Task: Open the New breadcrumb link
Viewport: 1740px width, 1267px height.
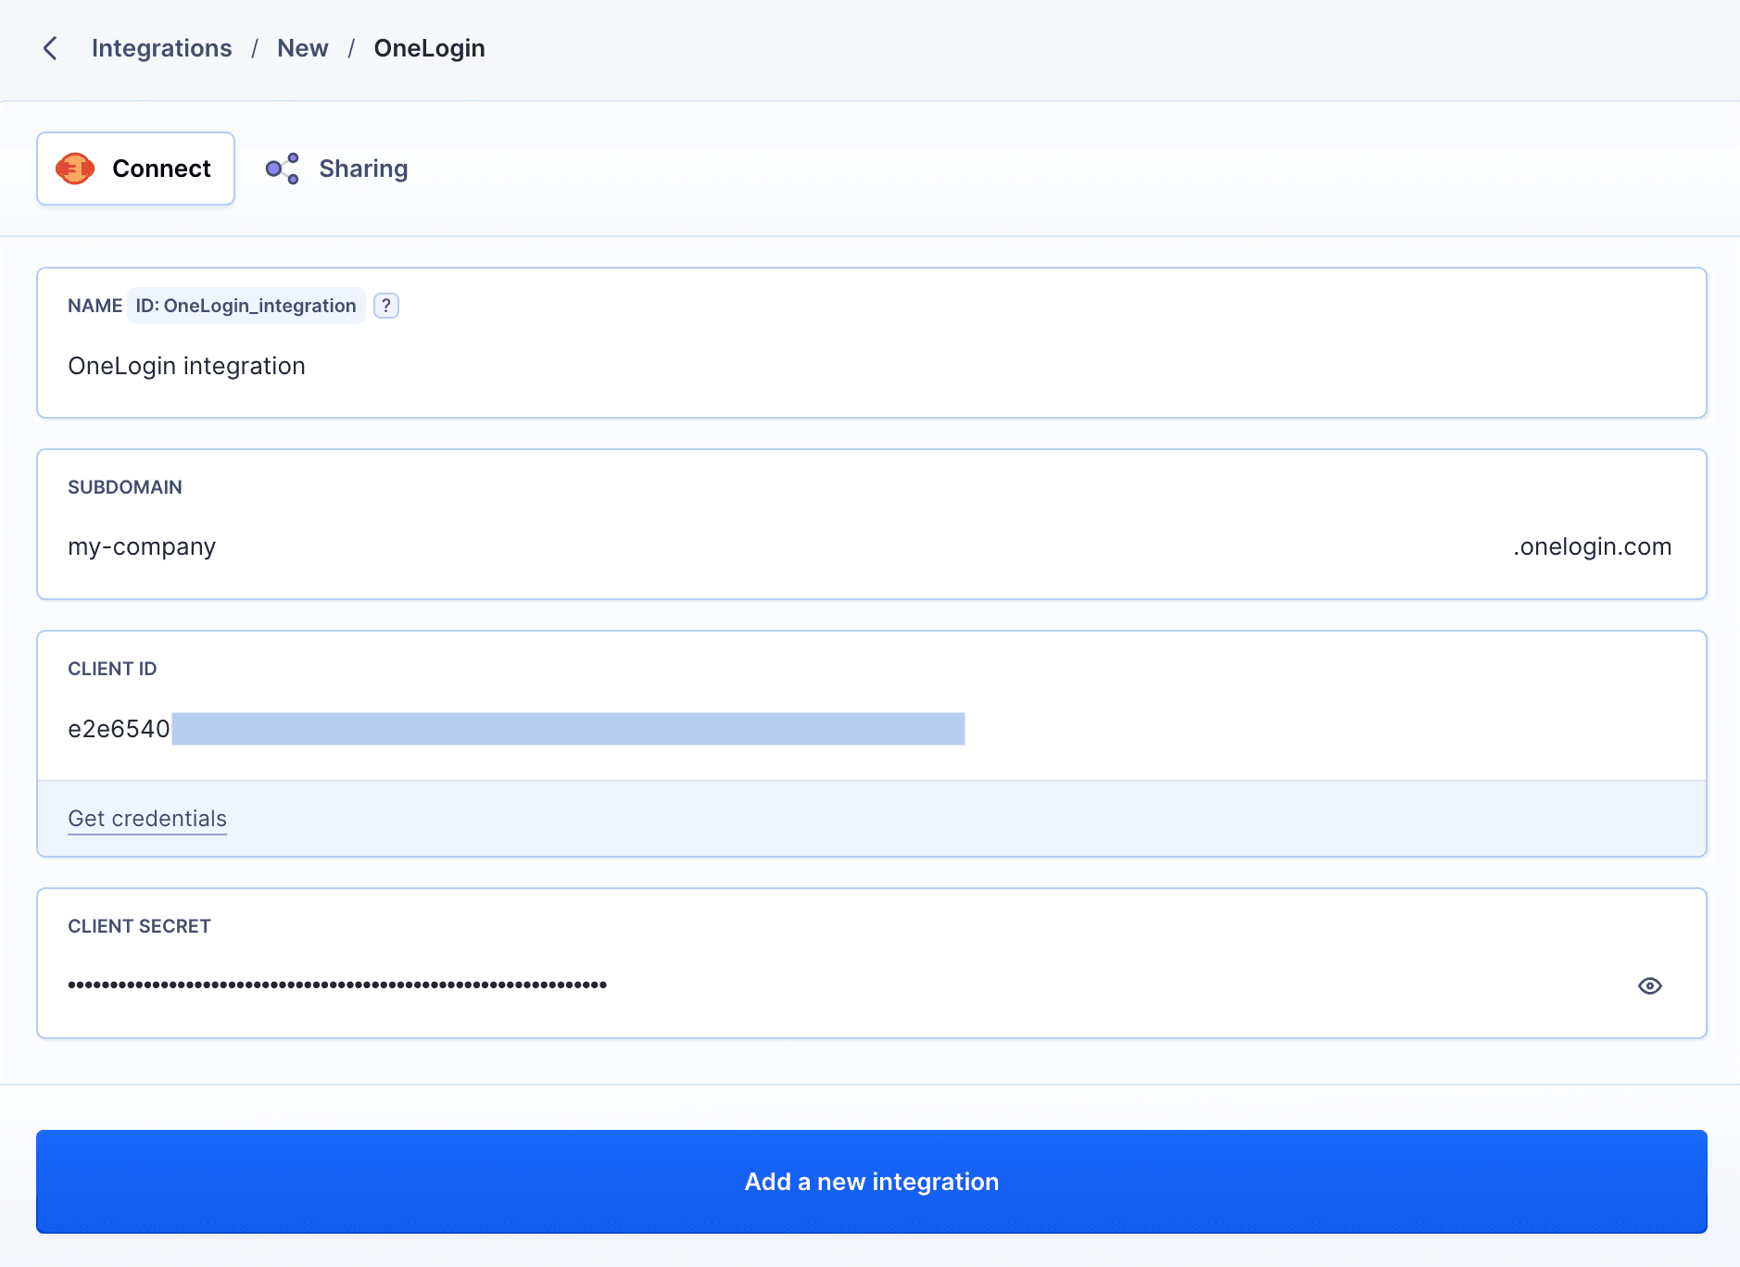Action: coord(302,48)
